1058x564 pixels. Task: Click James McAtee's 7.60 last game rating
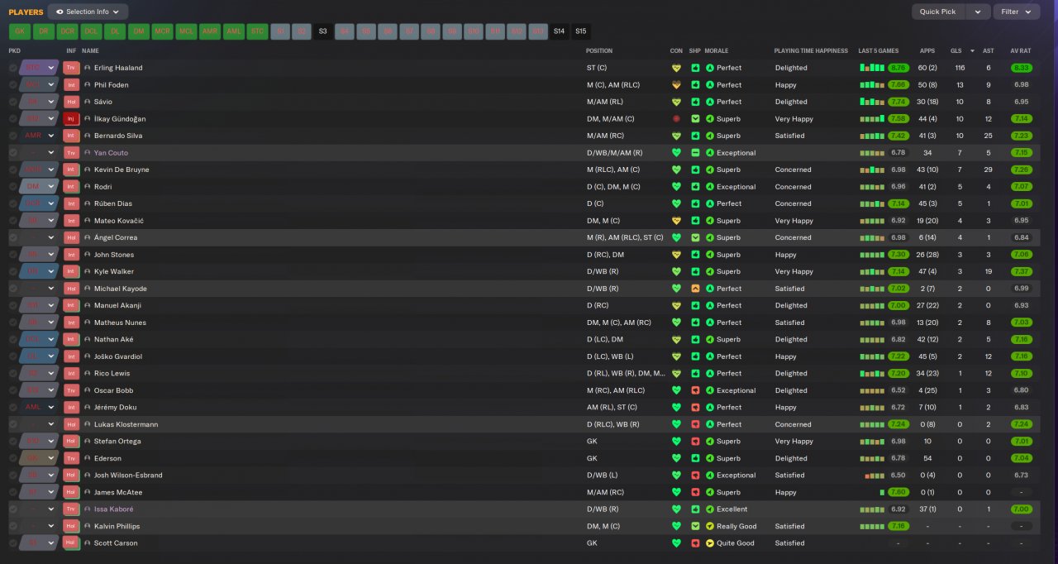tap(898, 492)
